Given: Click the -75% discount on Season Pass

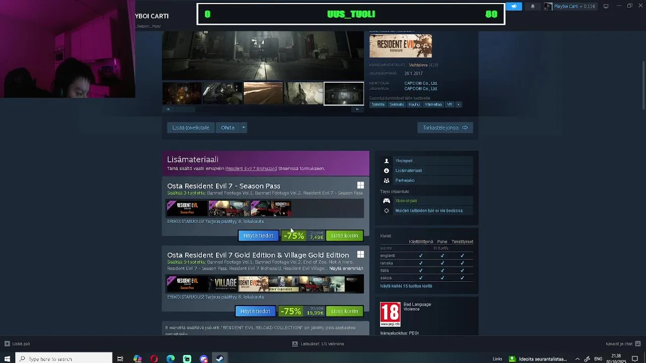Looking at the screenshot, I should coord(294,235).
